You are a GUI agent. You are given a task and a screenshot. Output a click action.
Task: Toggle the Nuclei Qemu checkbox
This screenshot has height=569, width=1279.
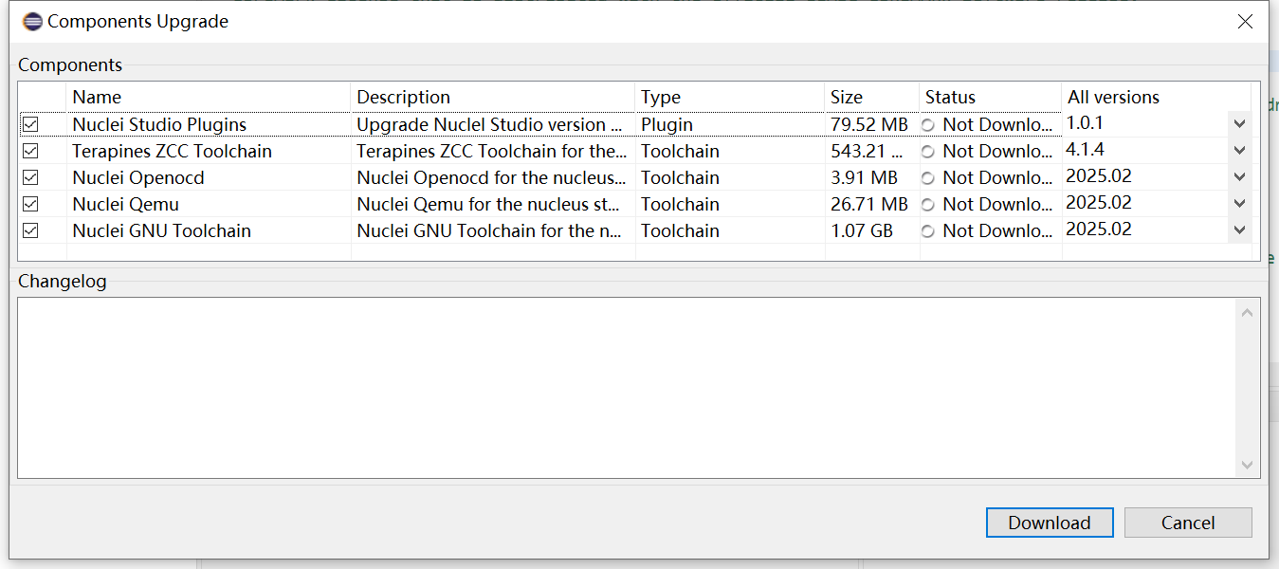31,204
